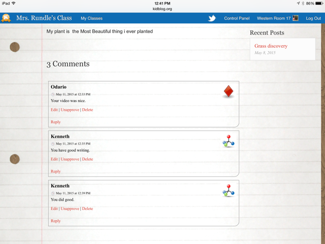Open Grass discovery recent post
The image size is (325, 244).
coord(271,46)
